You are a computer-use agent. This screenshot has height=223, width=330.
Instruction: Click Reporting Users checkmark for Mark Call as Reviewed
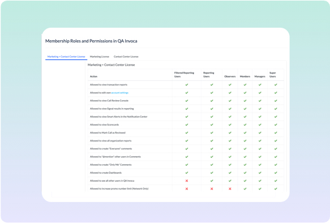coord(212,133)
